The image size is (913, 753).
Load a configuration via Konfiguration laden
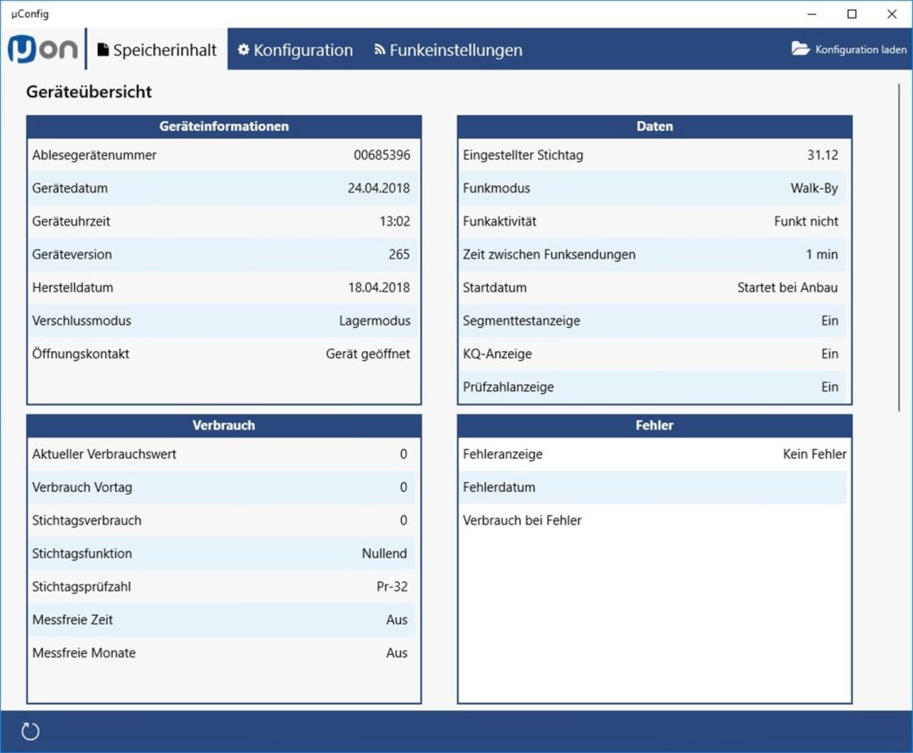[849, 50]
